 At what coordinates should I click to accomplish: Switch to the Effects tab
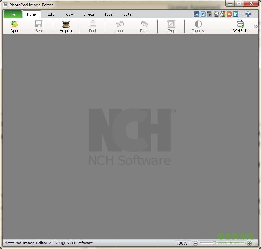point(89,14)
